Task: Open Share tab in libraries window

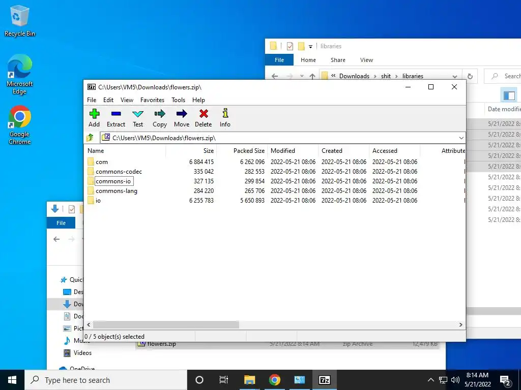Action: (x=338, y=60)
